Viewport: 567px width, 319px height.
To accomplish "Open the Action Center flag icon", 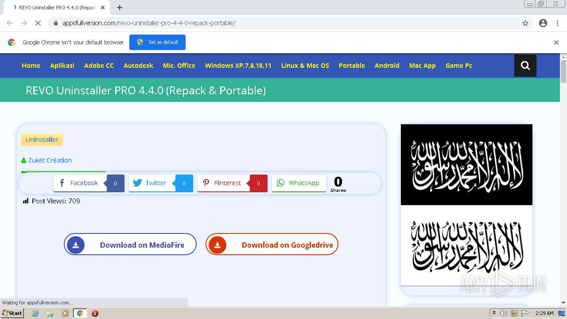I will (x=525, y=313).
